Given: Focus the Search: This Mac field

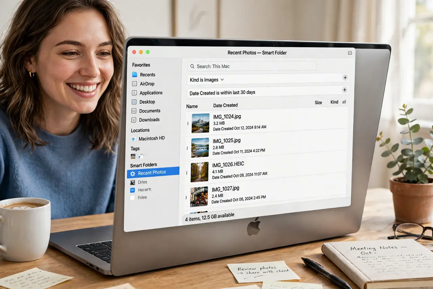Looking at the screenshot, I should pos(252,66).
